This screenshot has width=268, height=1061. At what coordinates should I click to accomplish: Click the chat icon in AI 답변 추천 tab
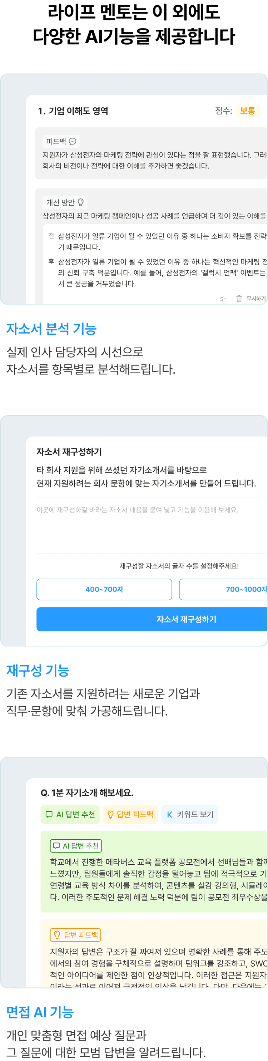click(49, 814)
